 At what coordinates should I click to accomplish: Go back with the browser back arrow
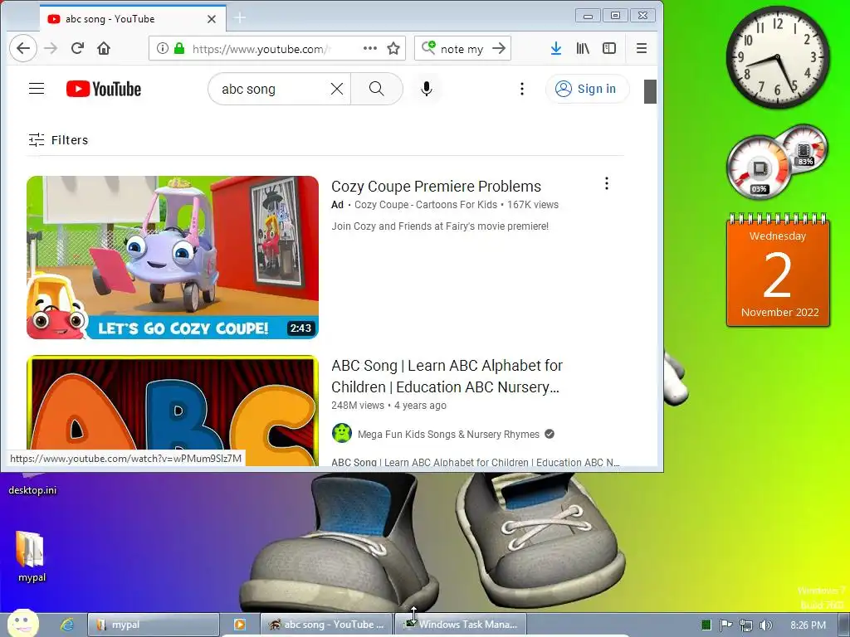tap(22, 48)
